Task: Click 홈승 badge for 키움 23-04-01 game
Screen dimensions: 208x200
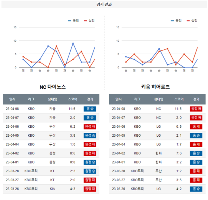Action: pyautogui.click(x=196, y=162)
